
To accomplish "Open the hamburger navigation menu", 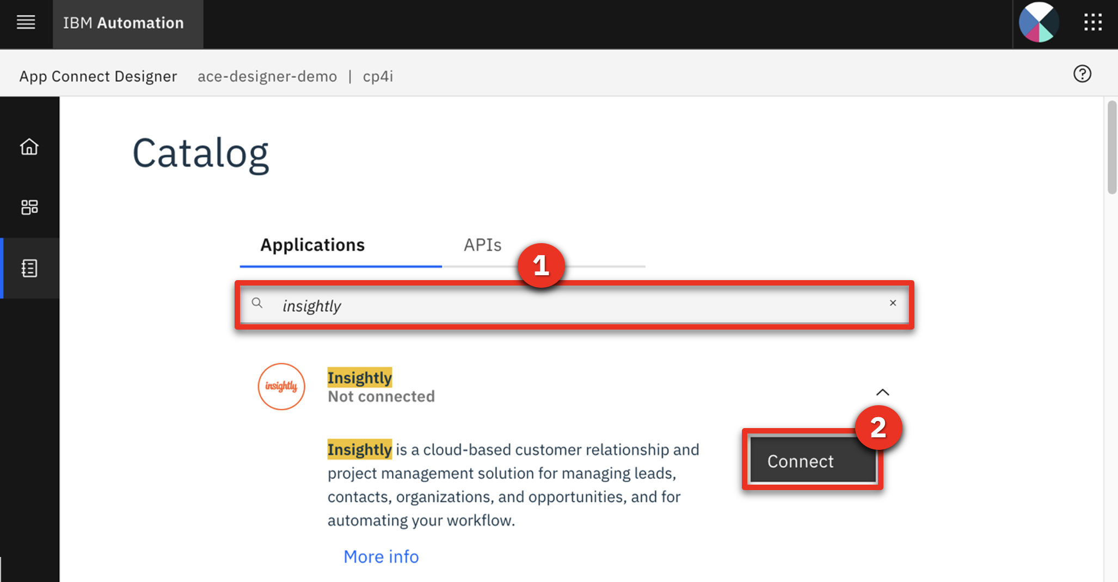I will click(x=26, y=23).
